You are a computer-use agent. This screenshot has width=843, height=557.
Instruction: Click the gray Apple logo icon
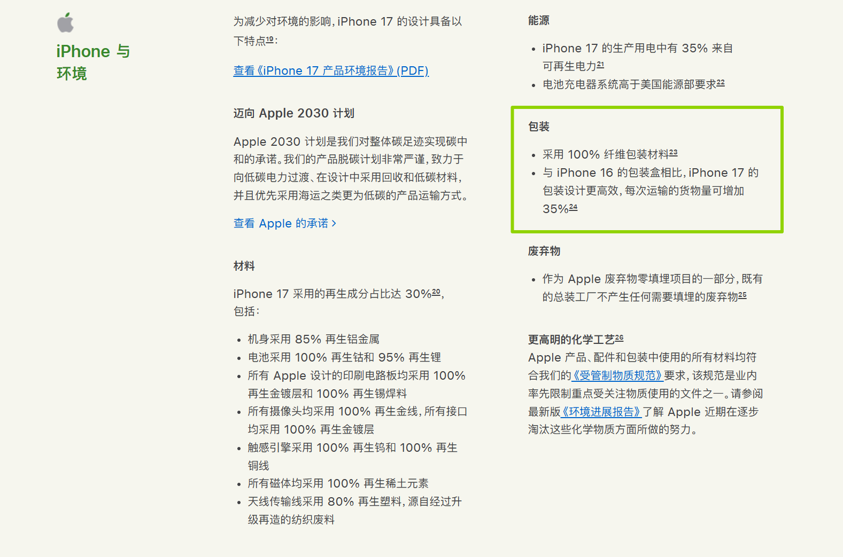point(65,22)
